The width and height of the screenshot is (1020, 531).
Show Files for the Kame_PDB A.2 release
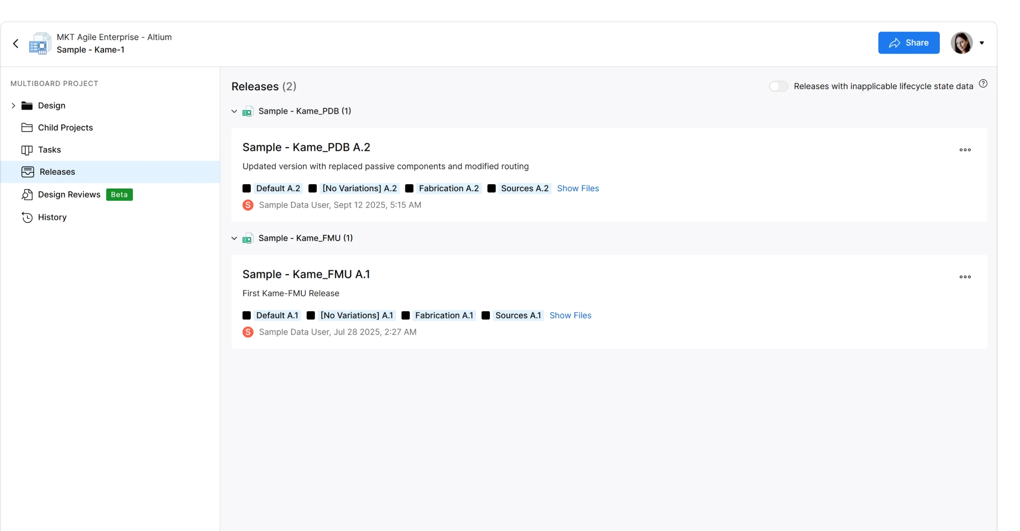click(x=578, y=189)
